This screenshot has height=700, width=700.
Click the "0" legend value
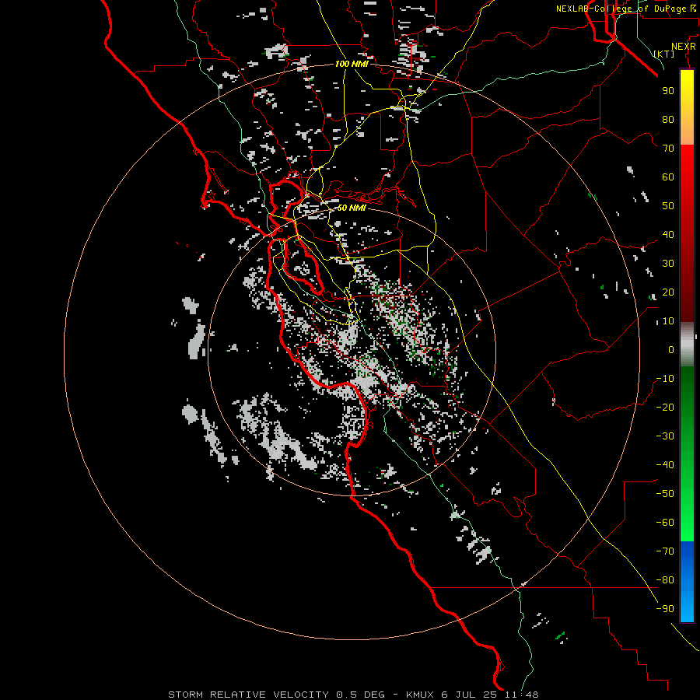(671, 350)
